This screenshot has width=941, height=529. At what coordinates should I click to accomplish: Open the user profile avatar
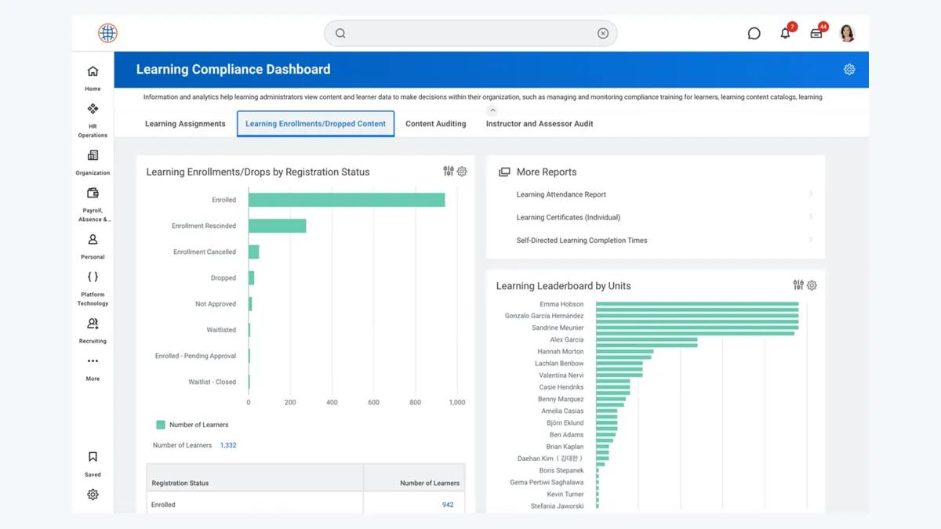pos(847,33)
